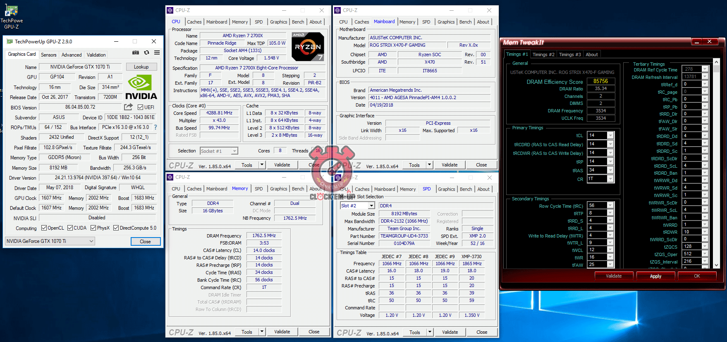Screen dimensions: 727x342
Task: Toggle the UEFI checkbox
Action: 141,107
